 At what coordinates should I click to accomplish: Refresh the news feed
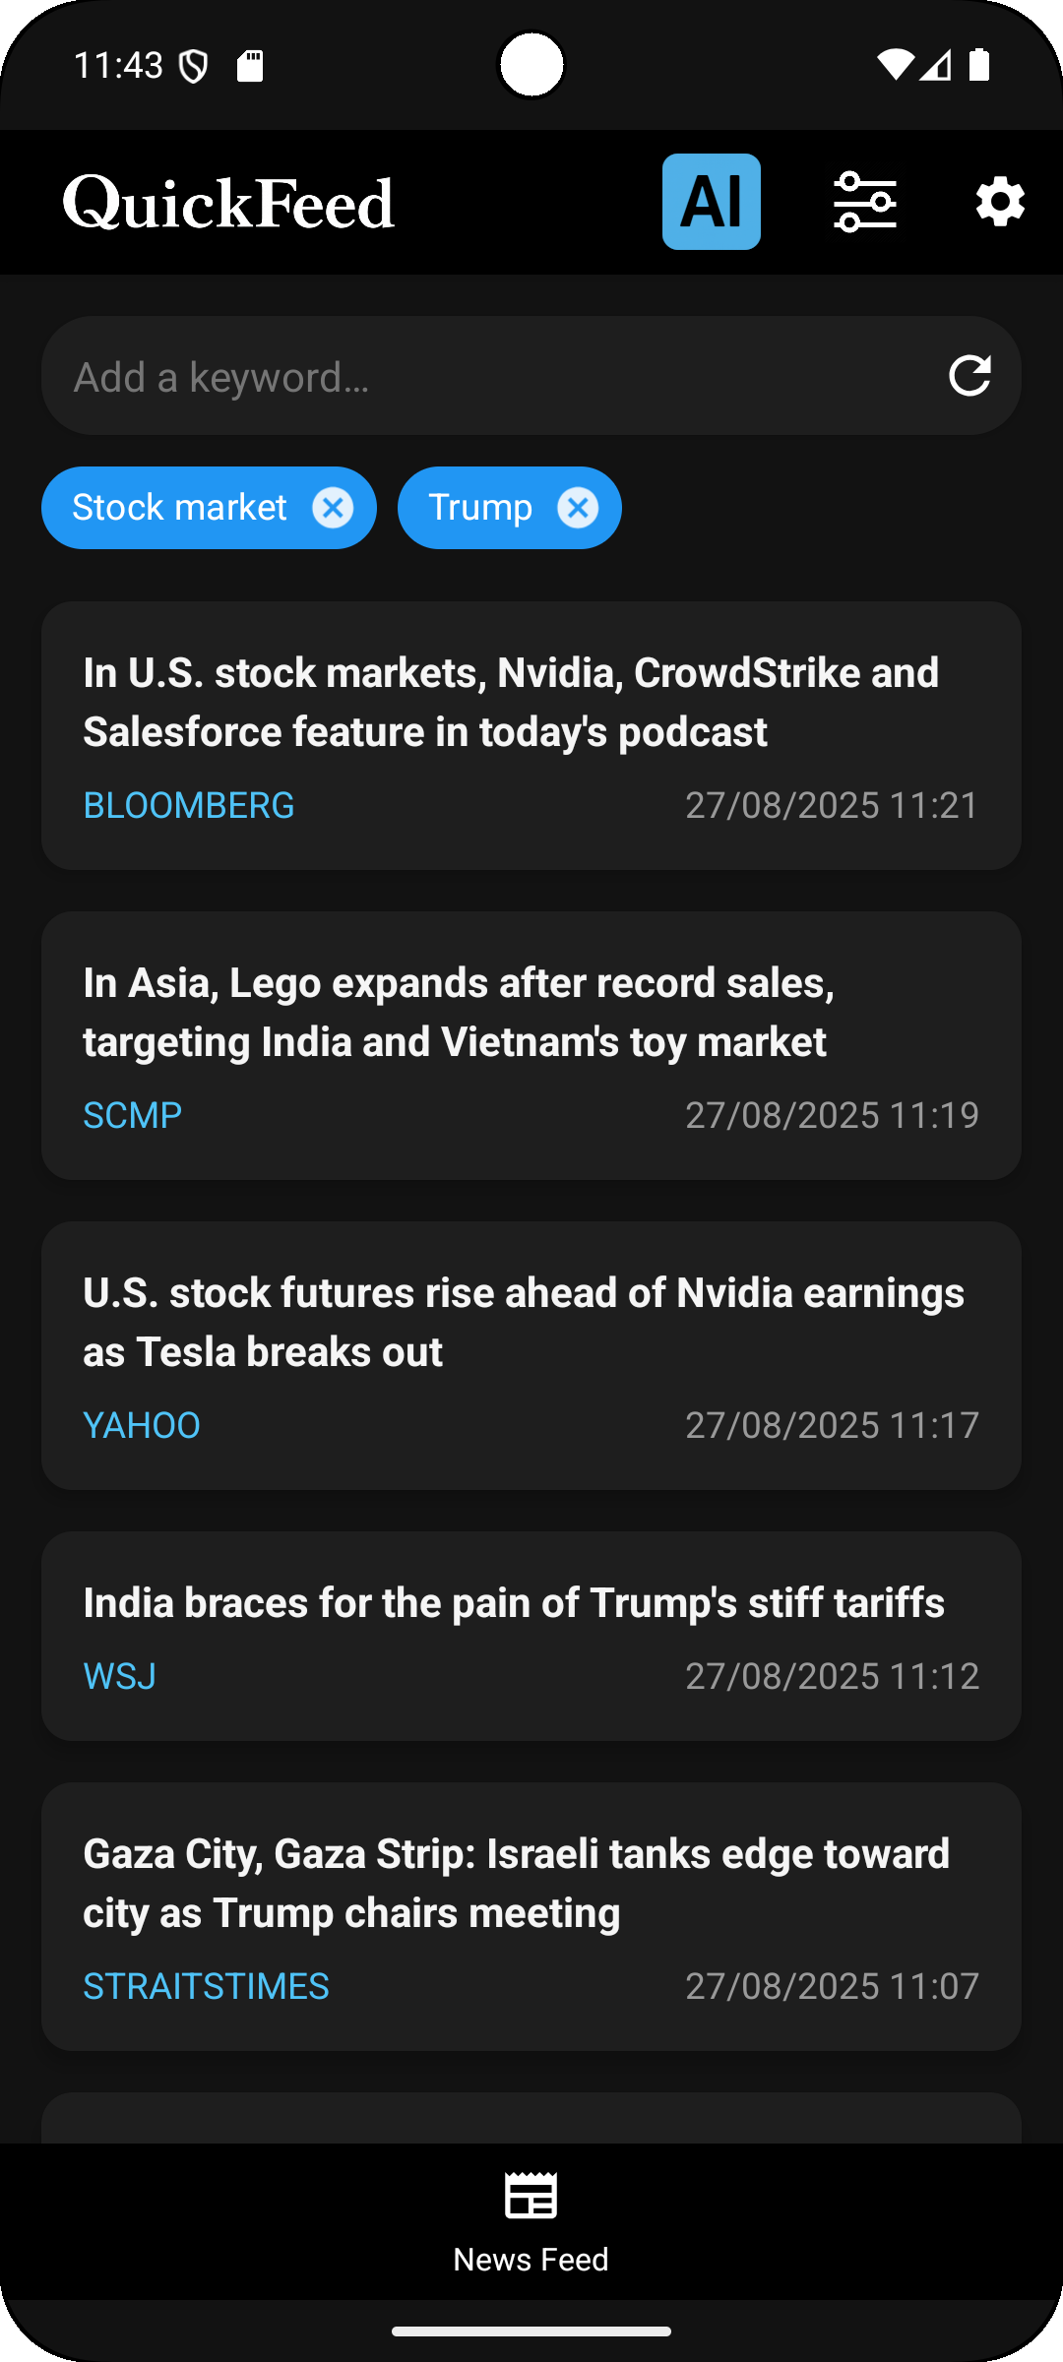(x=969, y=376)
